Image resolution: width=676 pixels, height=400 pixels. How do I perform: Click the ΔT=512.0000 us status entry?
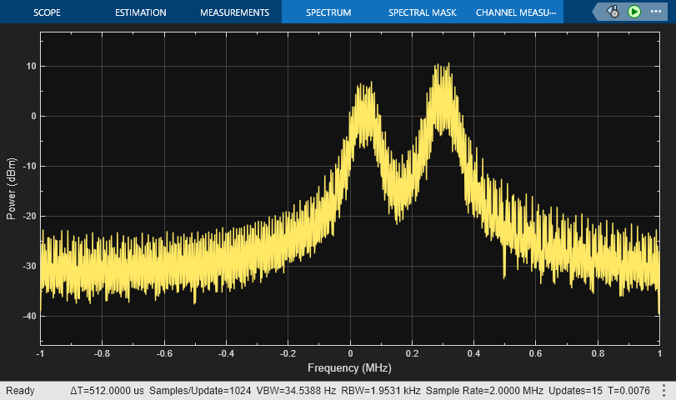coord(107,391)
